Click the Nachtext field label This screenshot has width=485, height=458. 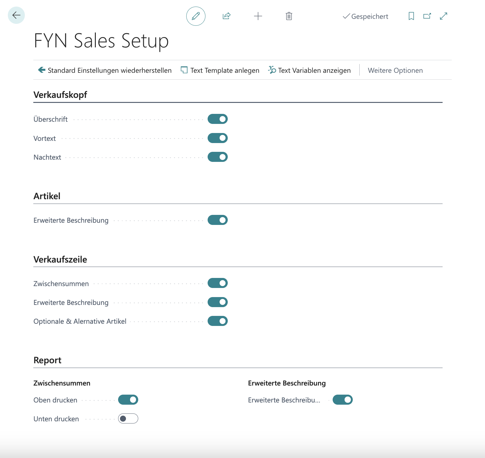(x=47, y=157)
